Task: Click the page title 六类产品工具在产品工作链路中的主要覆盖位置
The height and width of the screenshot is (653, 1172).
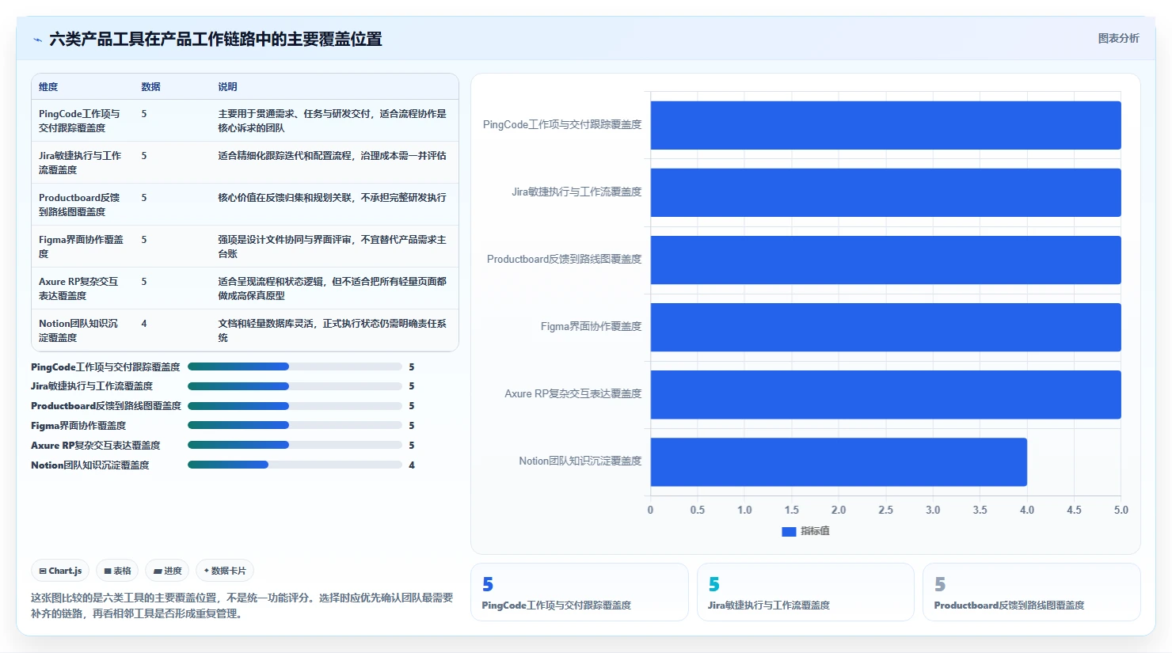Action: [215, 39]
